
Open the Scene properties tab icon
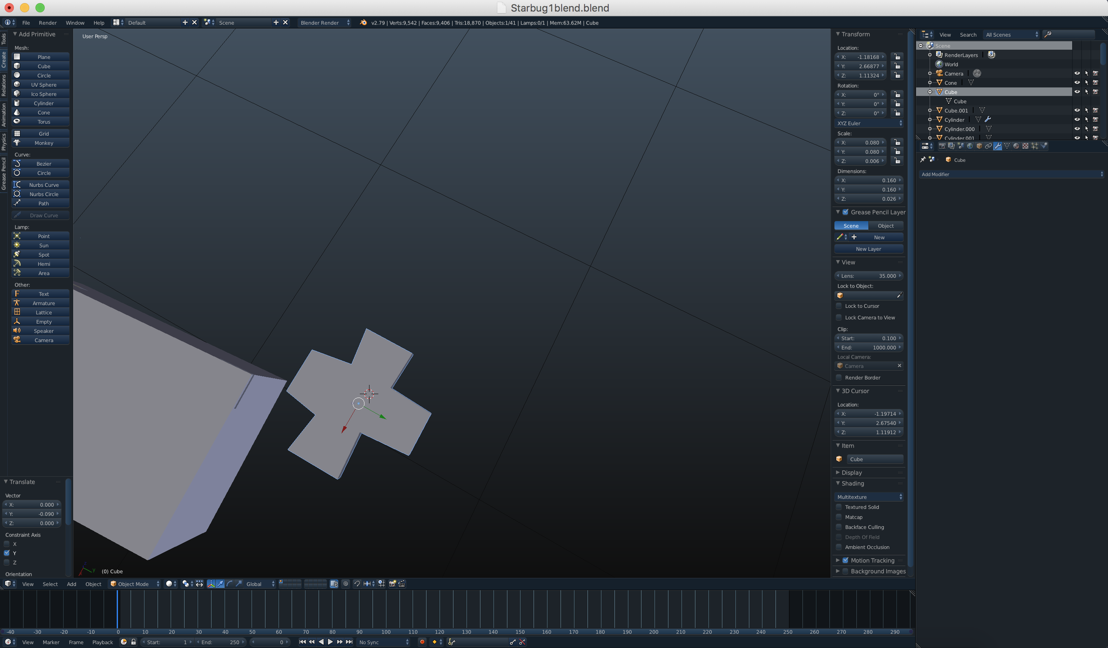(961, 146)
